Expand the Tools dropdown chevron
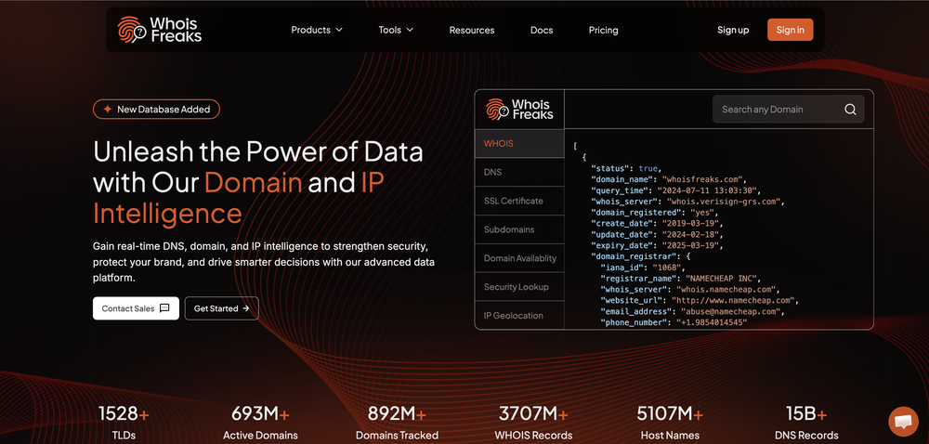The height and width of the screenshot is (444, 929). pos(410,30)
